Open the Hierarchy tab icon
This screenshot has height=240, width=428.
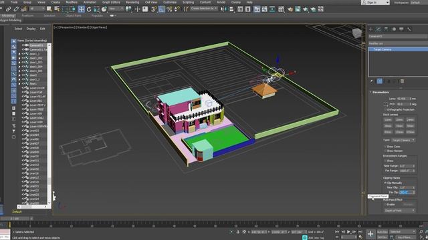point(386,29)
